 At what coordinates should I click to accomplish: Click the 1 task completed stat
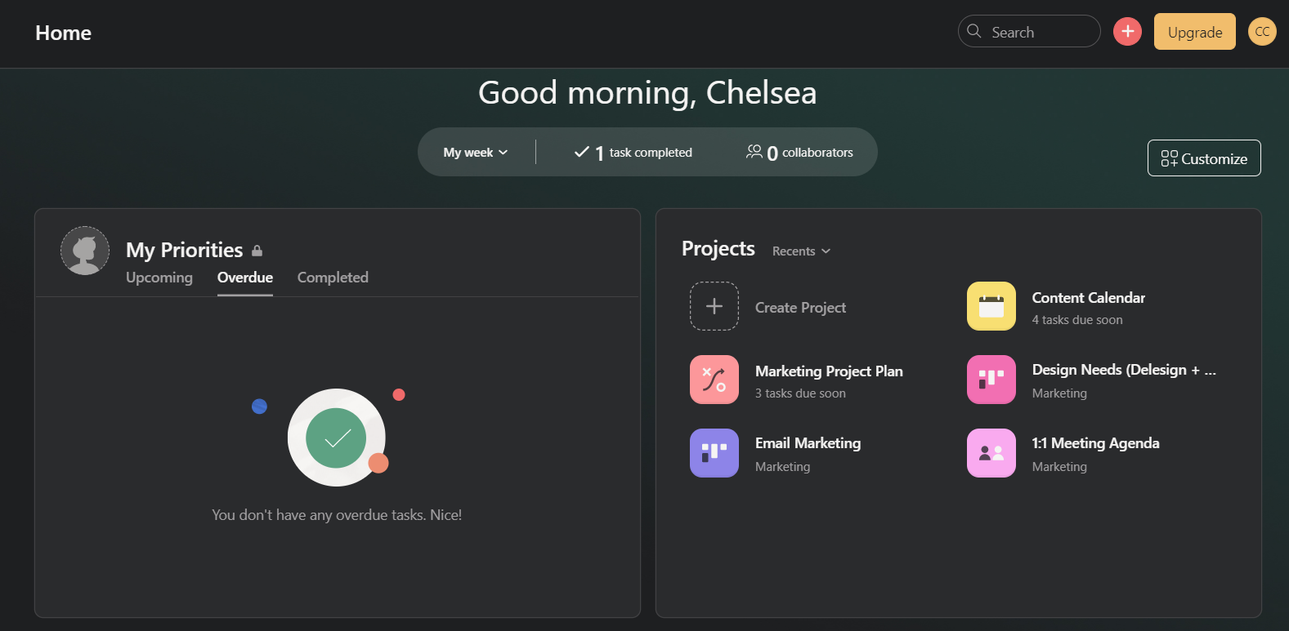pyautogui.click(x=633, y=153)
